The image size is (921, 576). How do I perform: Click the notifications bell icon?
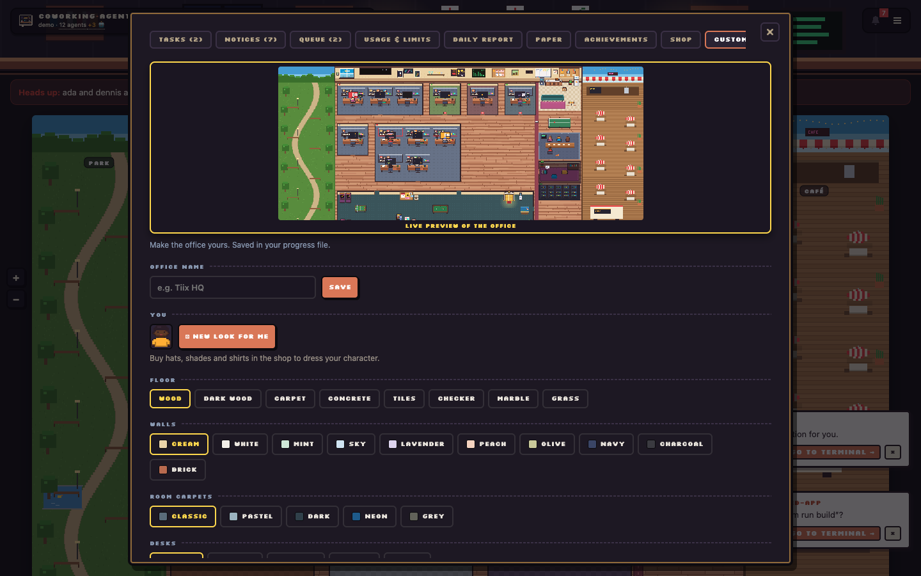(x=876, y=20)
